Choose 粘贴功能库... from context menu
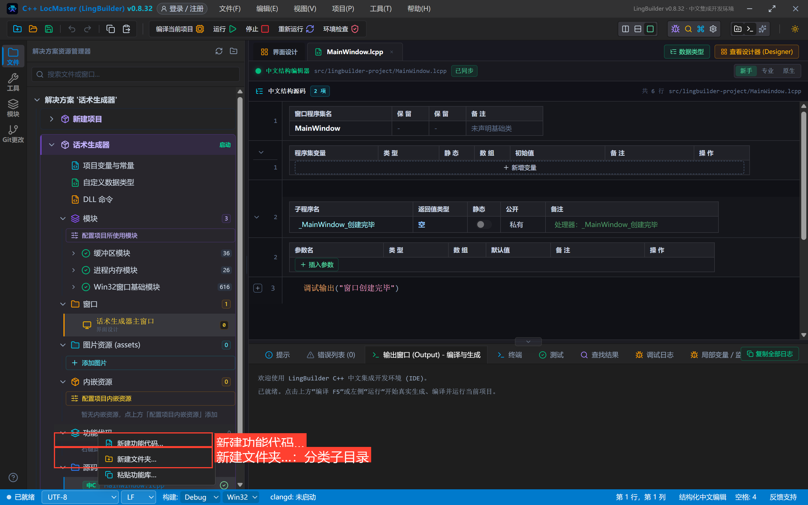The image size is (808, 505). (x=156, y=475)
